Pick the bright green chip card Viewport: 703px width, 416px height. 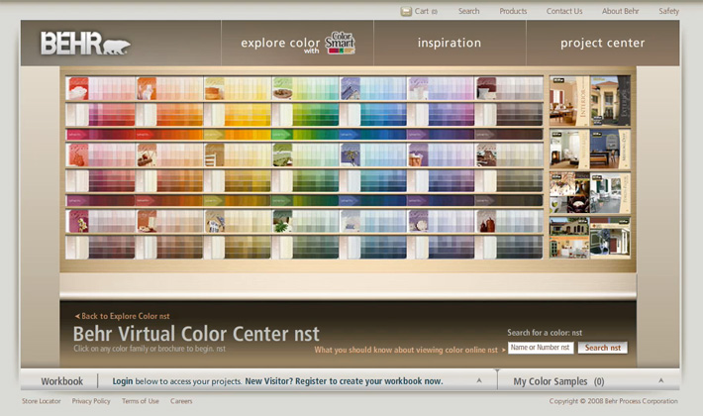(x=316, y=115)
